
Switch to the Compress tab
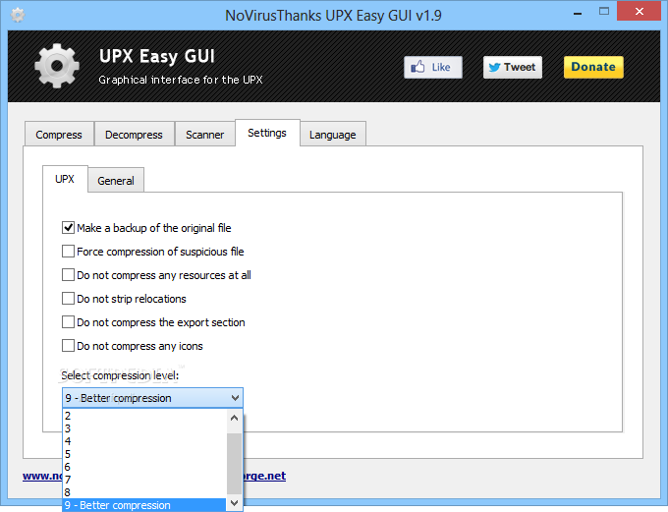[59, 135]
